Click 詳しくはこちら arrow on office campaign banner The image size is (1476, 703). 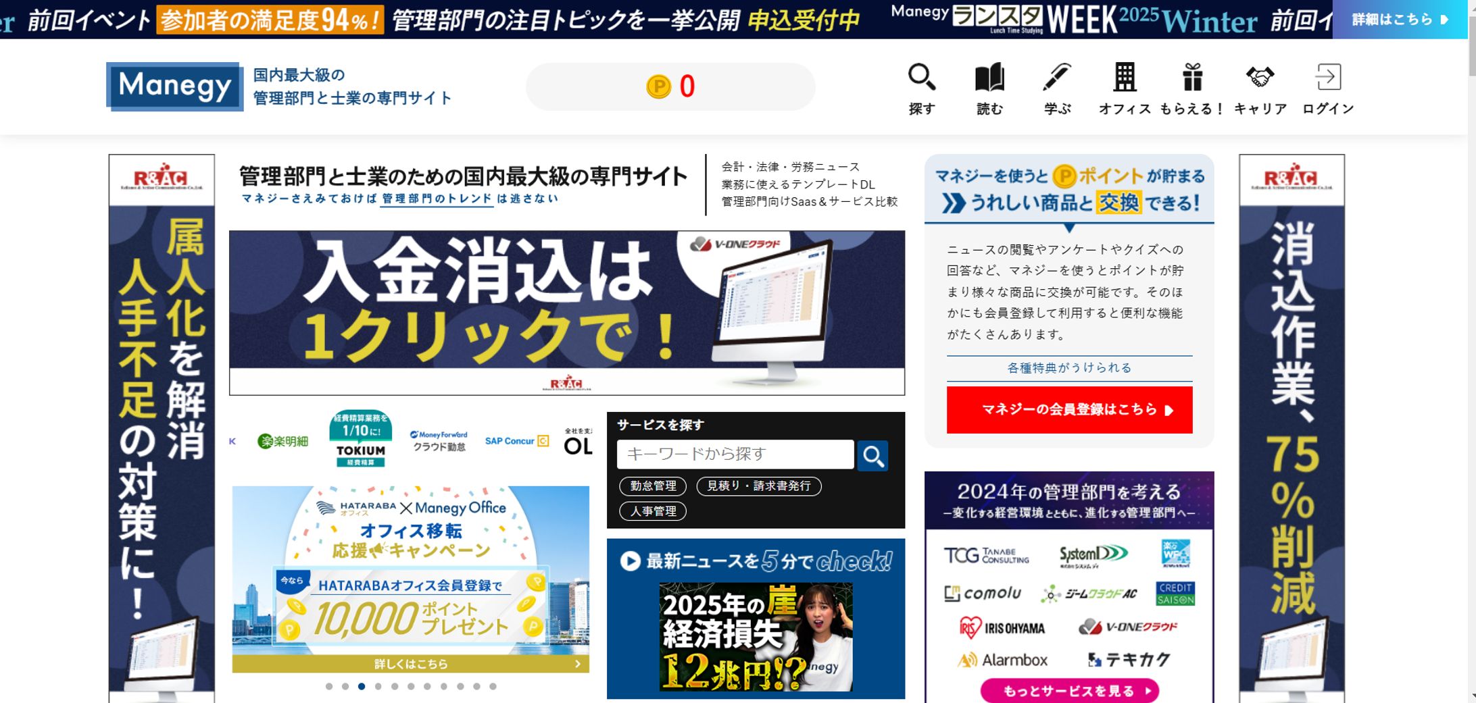pos(411,664)
